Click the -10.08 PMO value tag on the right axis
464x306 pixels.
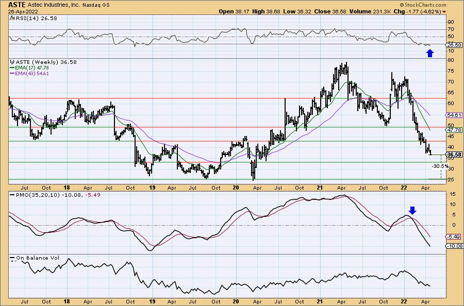(x=455, y=246)
